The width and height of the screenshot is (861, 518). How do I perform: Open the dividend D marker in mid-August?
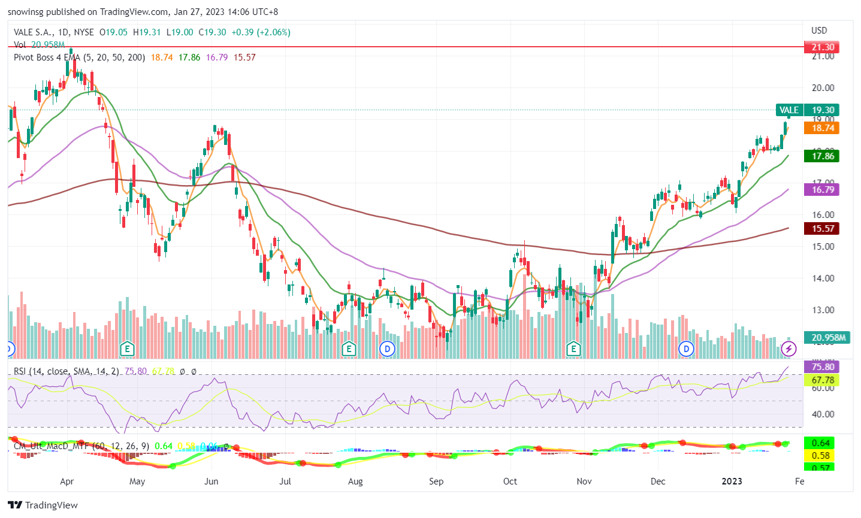(x=388, y=349)
